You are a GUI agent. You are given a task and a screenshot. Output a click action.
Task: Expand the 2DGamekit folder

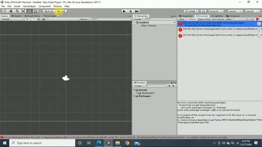click(137, 93)
